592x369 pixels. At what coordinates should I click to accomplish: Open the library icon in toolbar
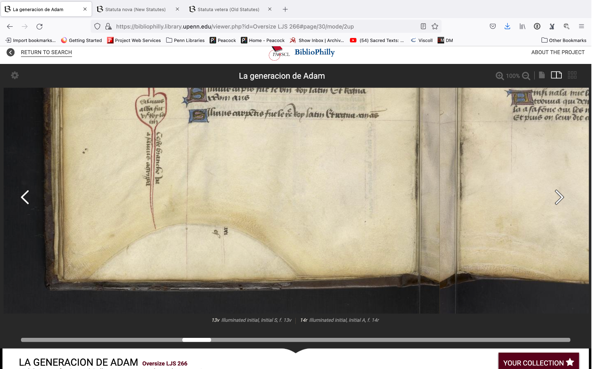pos(522,27)
